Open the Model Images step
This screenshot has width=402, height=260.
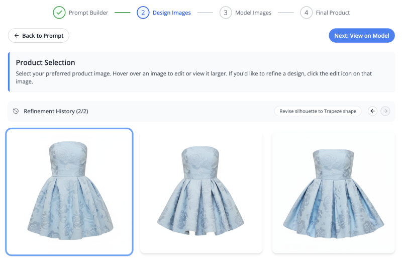coord(253,13)
